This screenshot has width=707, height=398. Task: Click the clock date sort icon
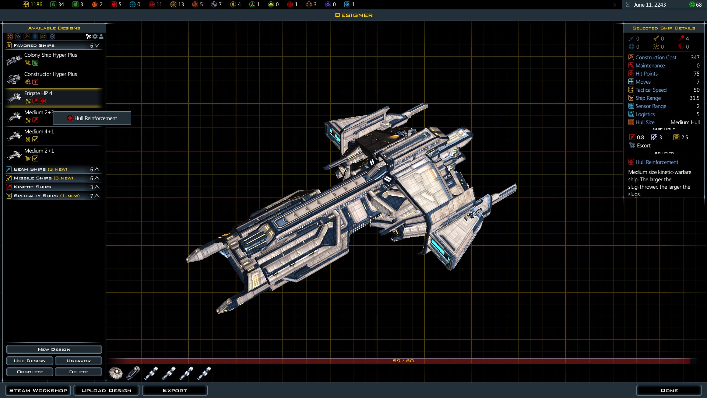[x=52, y=36]
